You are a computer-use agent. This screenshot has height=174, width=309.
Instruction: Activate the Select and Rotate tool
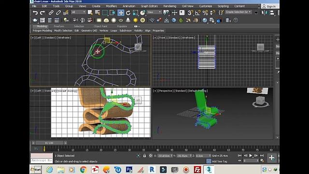tap(128, 13)
